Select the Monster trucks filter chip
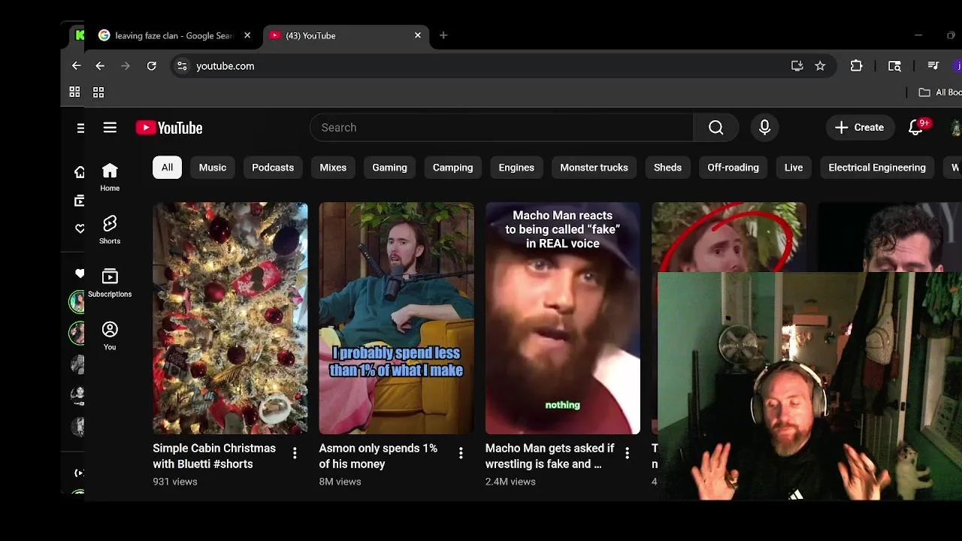The width and height of the screenshot is (962, 541). point(594,168)
